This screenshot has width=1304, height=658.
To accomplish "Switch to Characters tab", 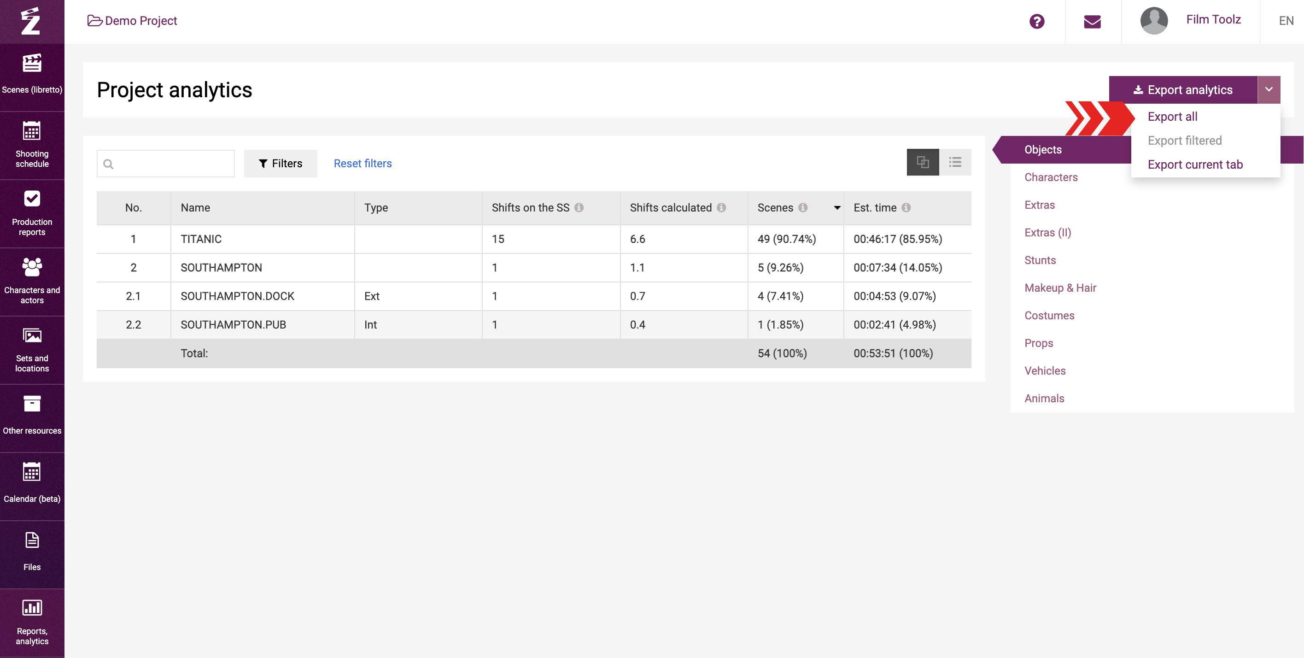I will pos(1051,177).
